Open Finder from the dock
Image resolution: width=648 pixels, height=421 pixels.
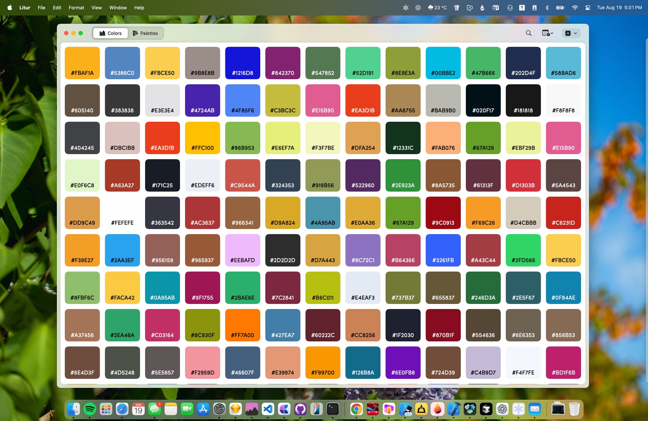pyautogui.click(x=73, y=409)
